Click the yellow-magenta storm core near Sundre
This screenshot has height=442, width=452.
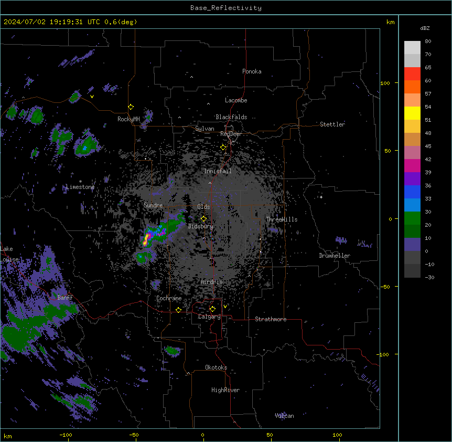[146, 239]
